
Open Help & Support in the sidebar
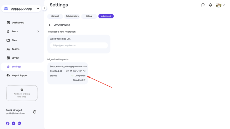20,75
